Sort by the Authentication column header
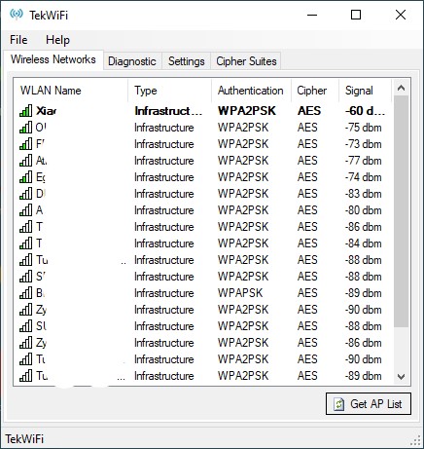Image resolution: width=424 pixels, height=449 pixels. (x=251, y=91)
